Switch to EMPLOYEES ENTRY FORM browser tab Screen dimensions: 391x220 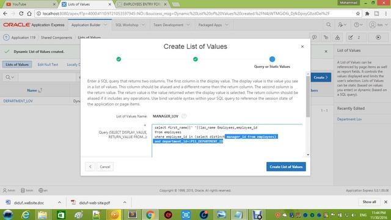click(142, 4)
